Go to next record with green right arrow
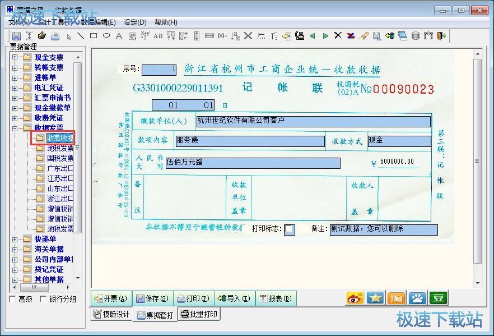The width and height of the screenshot is (494, 336). coord(325,36)
